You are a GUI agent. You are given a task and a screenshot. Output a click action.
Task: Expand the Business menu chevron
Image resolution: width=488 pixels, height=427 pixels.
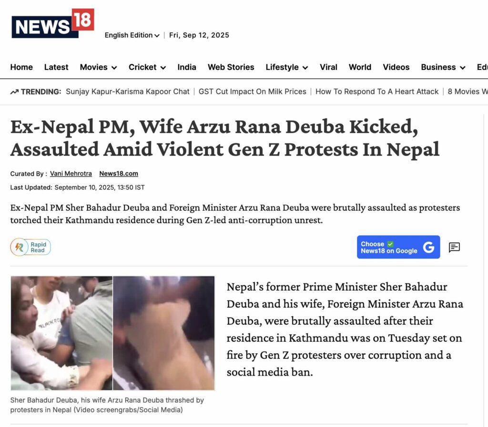click(x=463, y=68)
